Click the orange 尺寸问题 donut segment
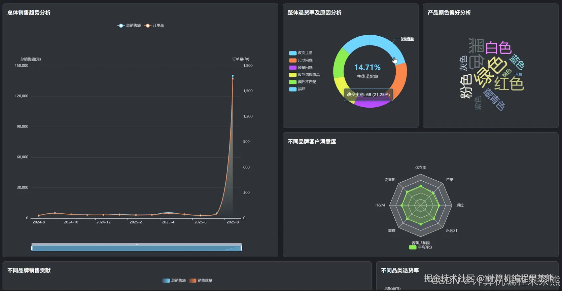This screenshot has height=291, width=562. click(x=400, y=80)
